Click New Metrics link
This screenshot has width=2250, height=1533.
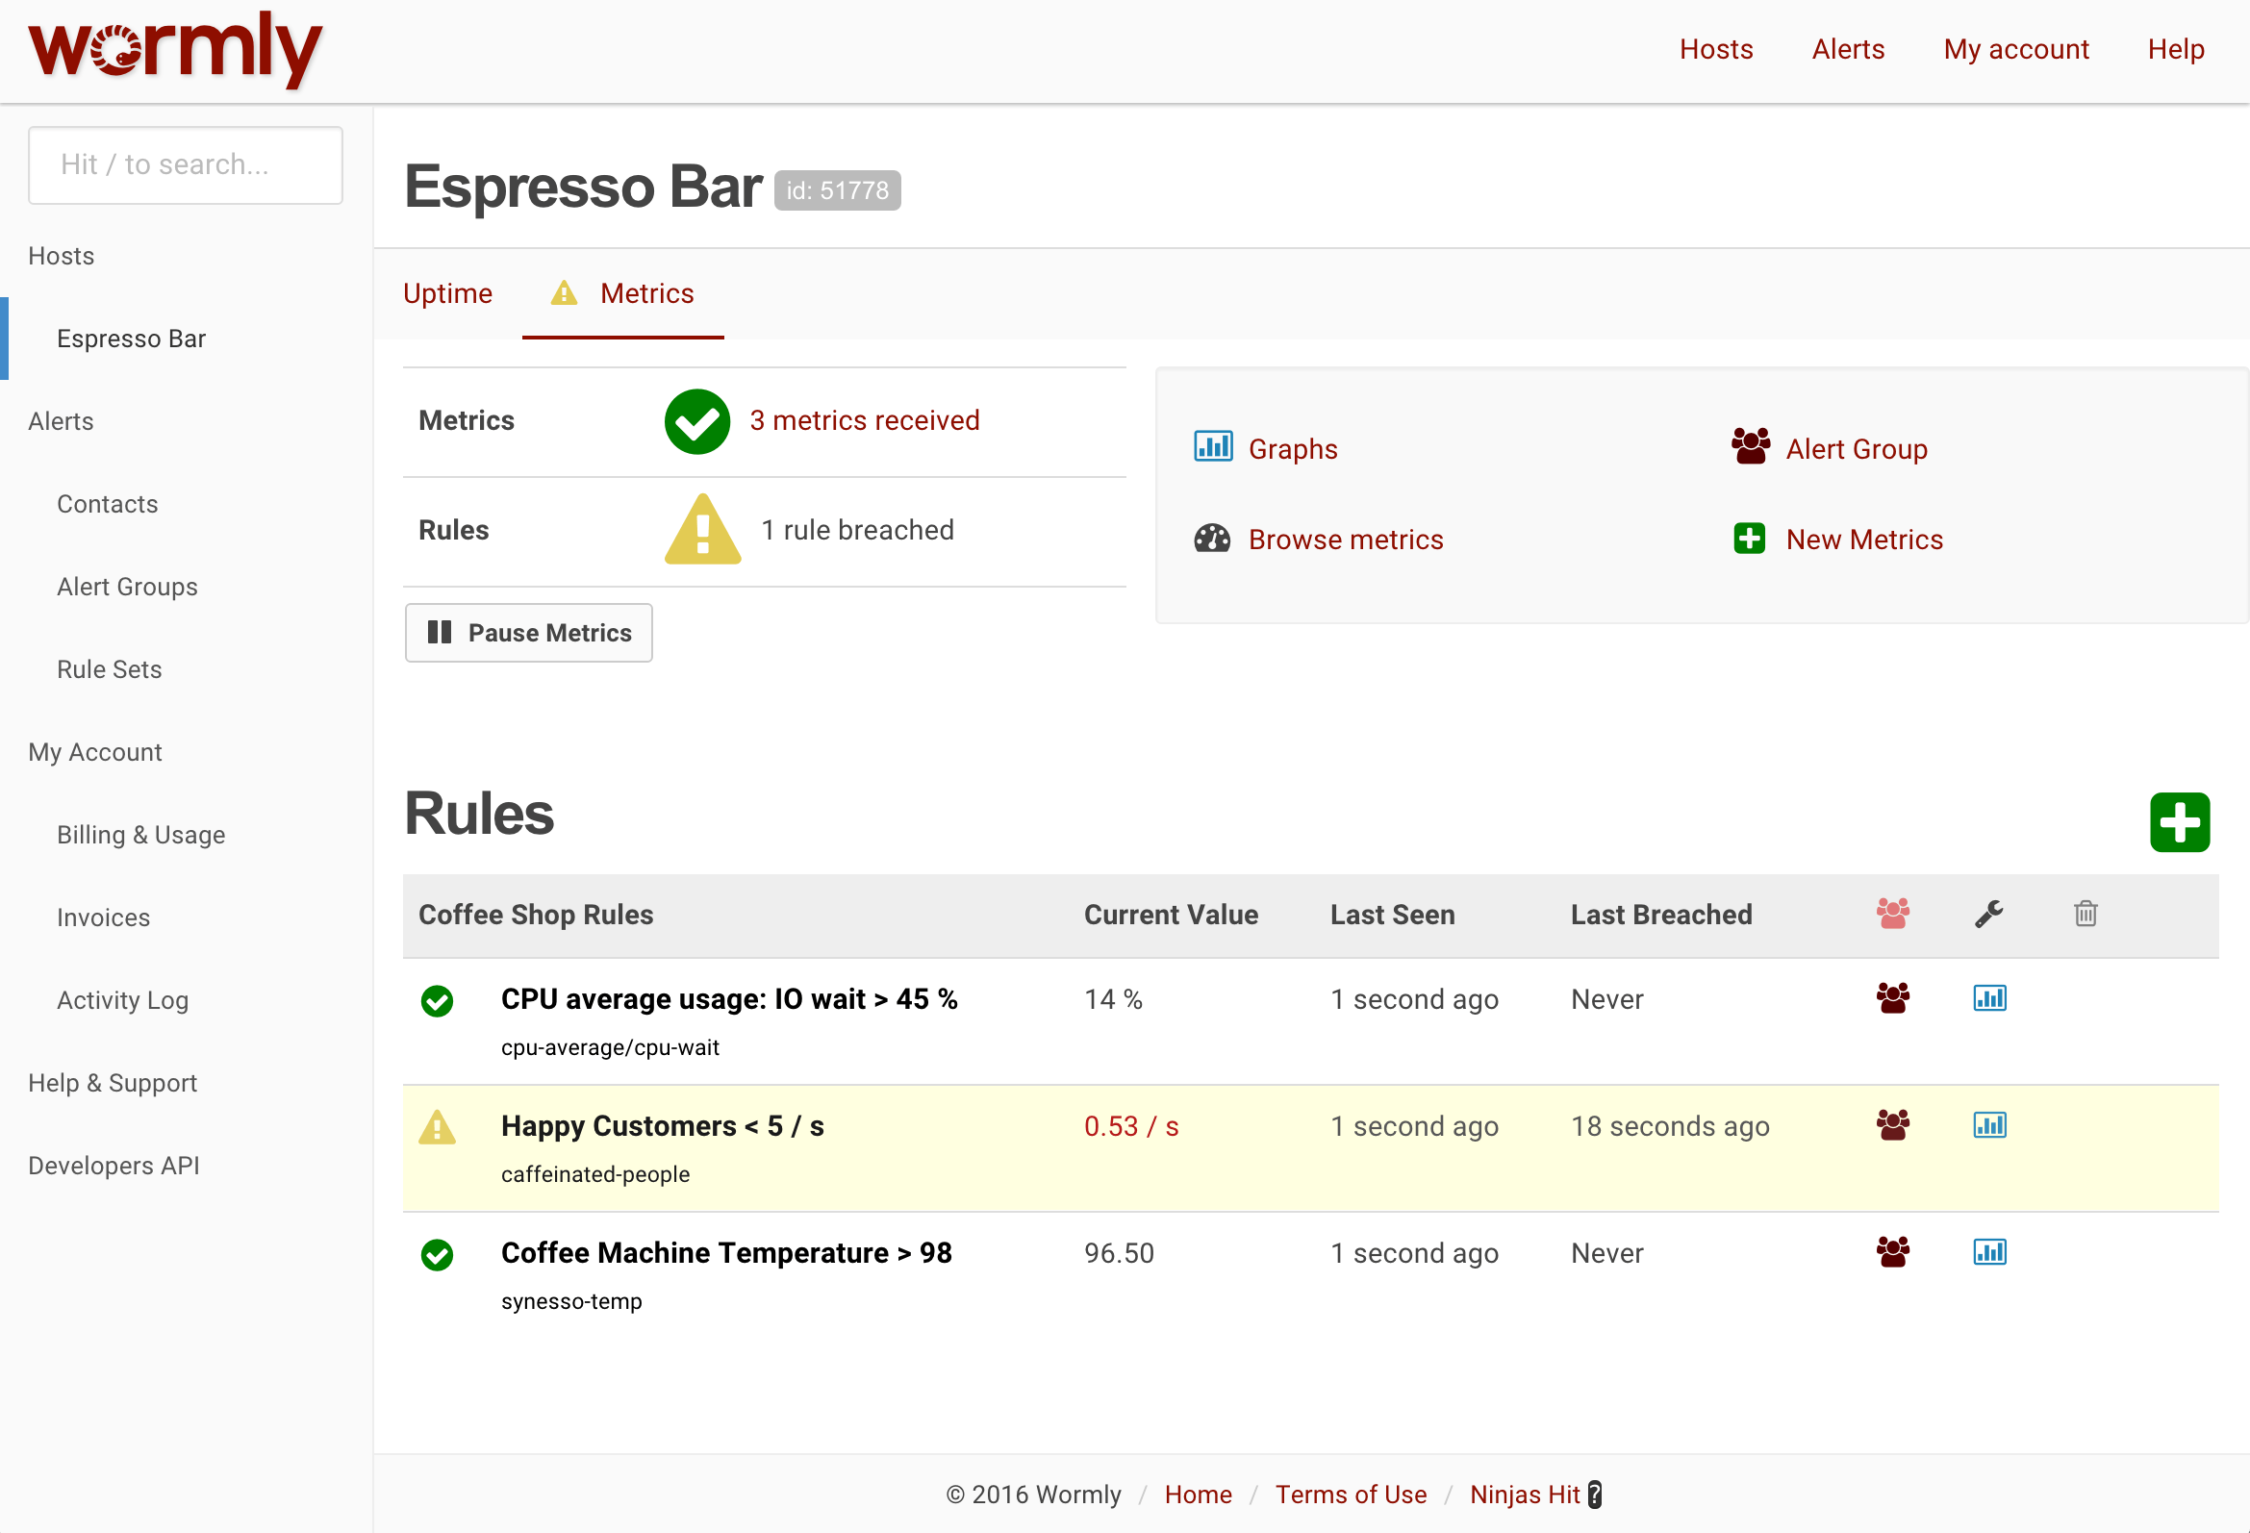point(1862,540)
